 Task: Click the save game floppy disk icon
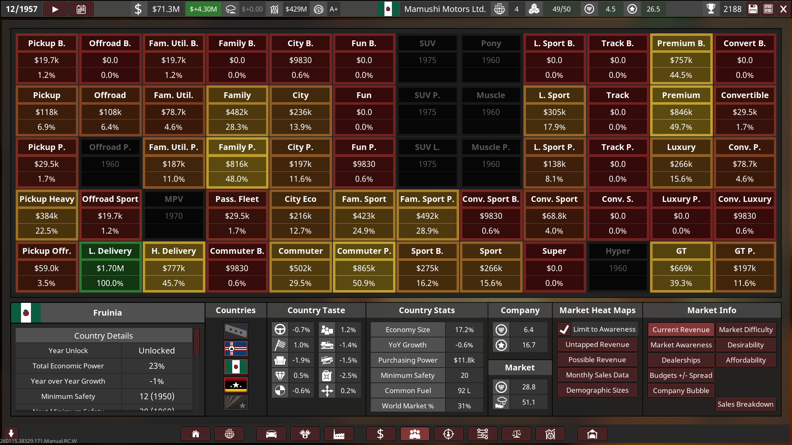pyautogui.click(x=753, y=9)
